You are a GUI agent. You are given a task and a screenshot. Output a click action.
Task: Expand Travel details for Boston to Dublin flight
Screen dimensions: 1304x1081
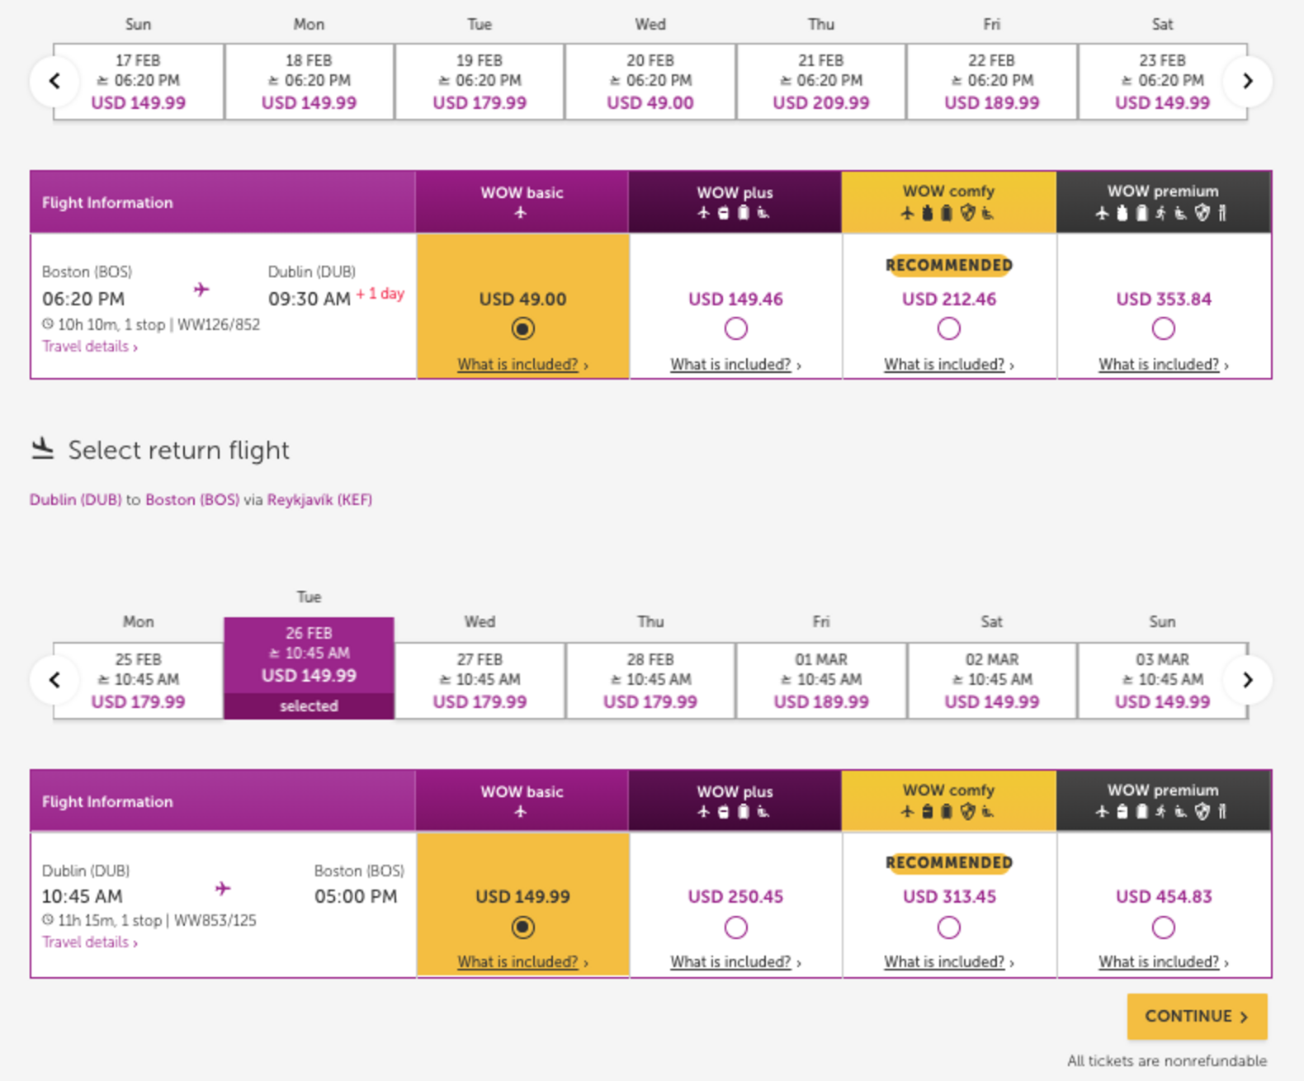90,347
